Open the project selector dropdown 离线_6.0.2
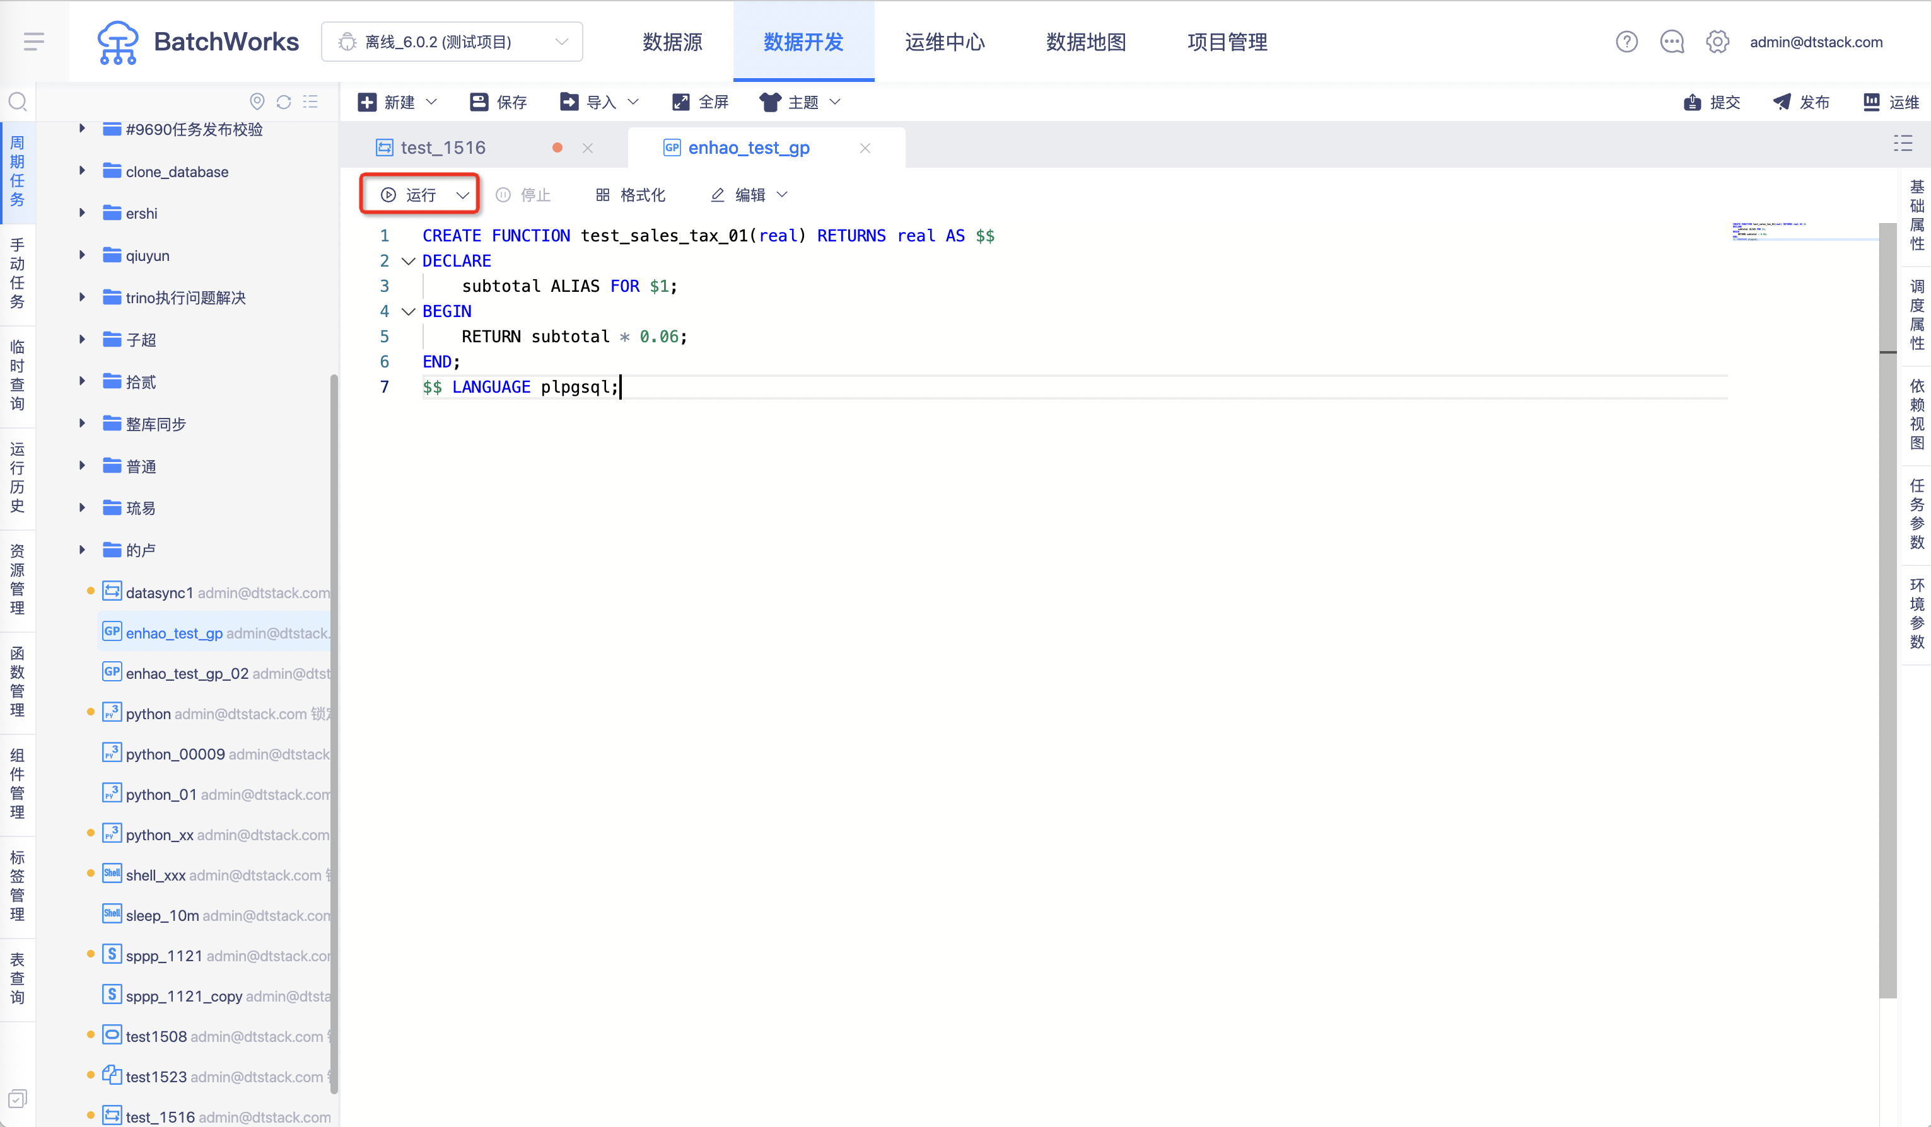 coord(452,42)
